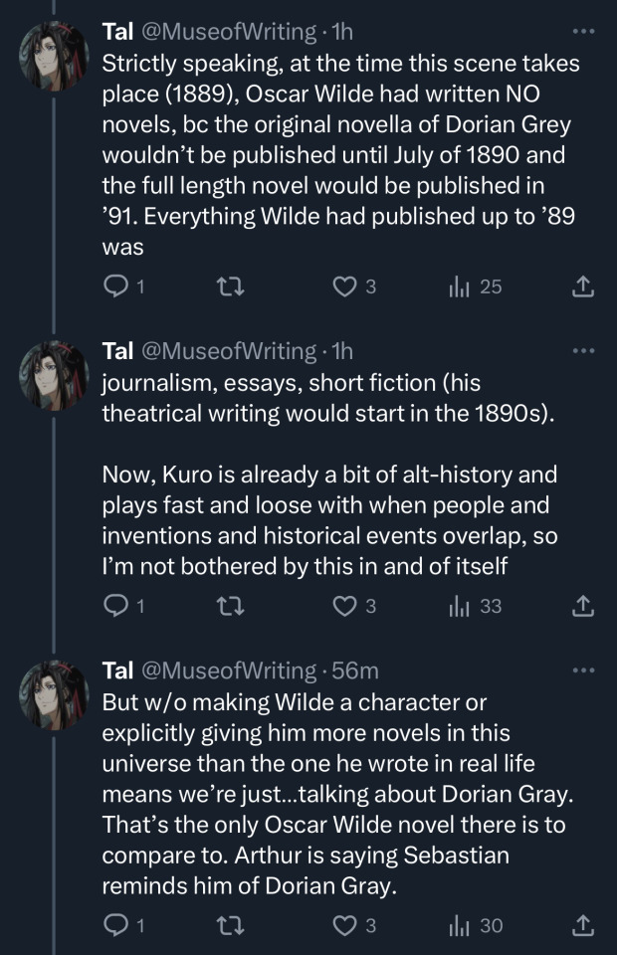Click Tal's avatar on the second tweet
The image size is (617, 955).
(55, 375)
